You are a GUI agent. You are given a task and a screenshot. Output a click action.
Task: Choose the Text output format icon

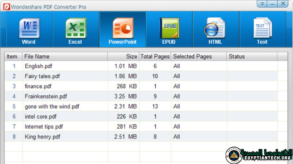[262, 29]
